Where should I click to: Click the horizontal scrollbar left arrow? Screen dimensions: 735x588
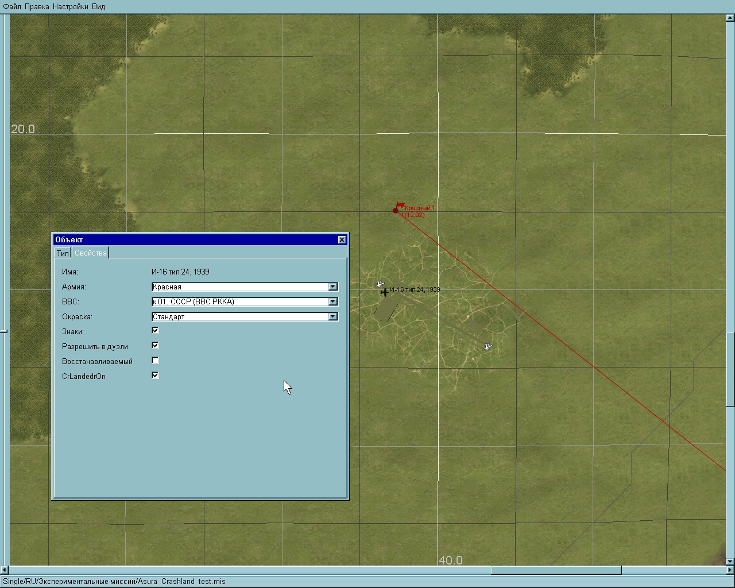5,570
